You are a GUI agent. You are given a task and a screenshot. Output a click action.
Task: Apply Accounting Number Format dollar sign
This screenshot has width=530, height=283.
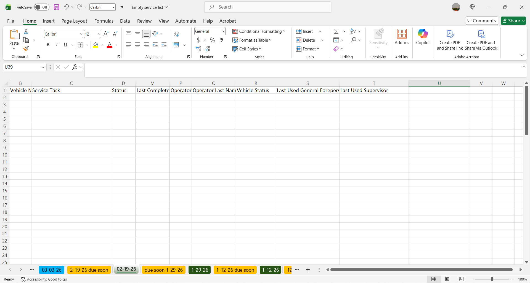[x=198, y=40]
